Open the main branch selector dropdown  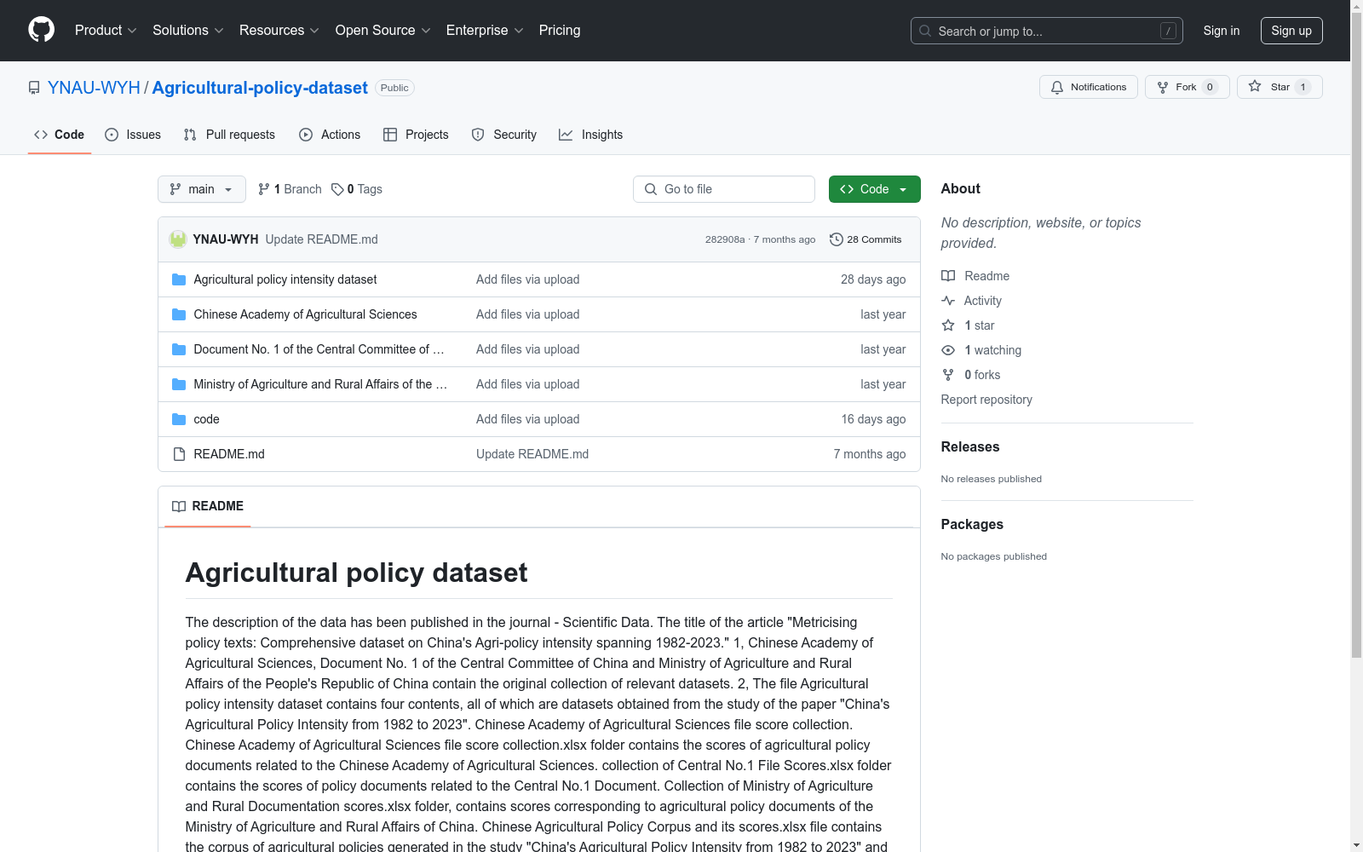pos(202,189)
